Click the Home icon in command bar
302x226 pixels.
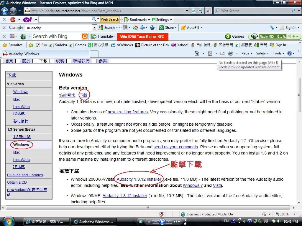(x=197, y=53)
